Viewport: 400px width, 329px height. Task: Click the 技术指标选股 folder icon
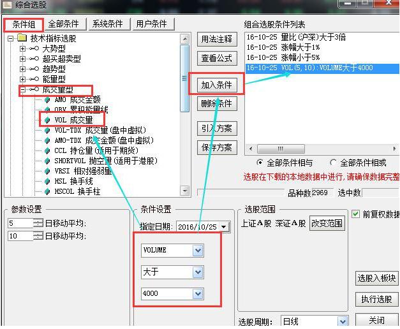(22, 38)
